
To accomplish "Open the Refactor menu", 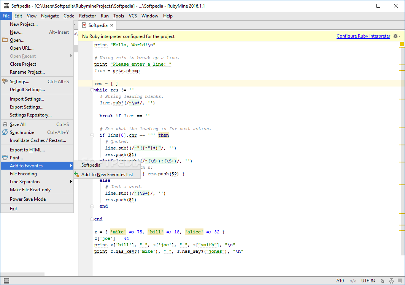I will (87, 16).
